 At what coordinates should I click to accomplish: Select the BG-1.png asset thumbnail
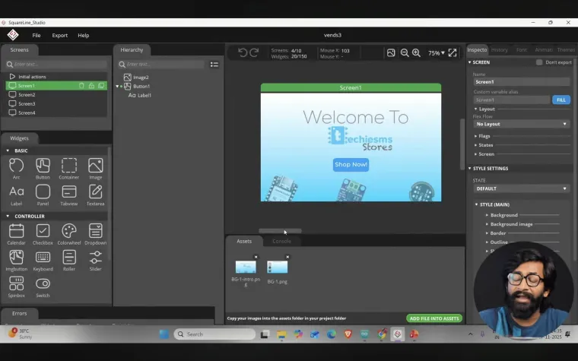coord(278,268)
